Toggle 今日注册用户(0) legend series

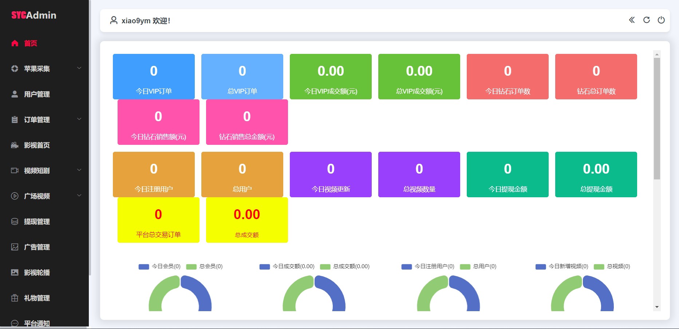coord(428,266)
